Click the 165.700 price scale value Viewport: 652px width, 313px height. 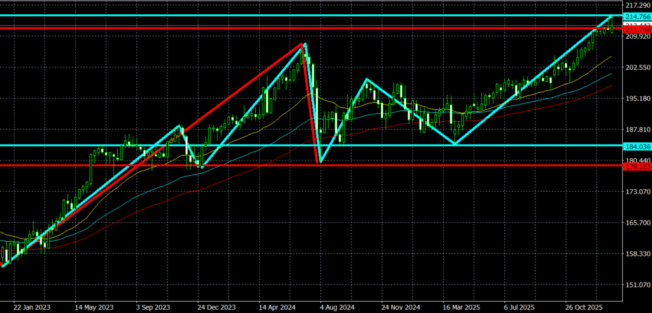637,223
